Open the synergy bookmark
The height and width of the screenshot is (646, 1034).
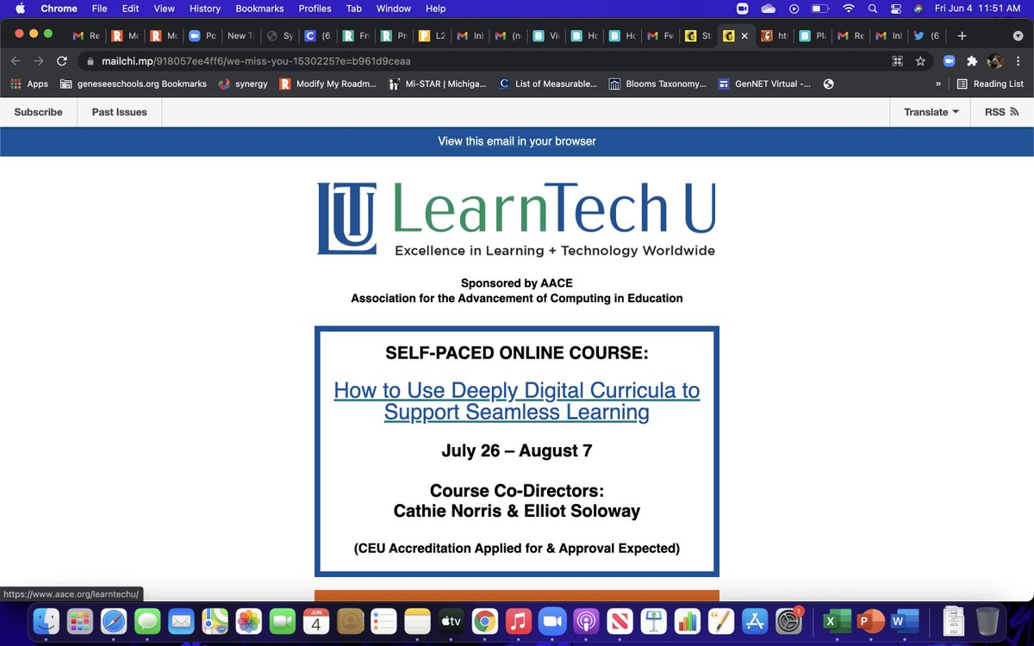pos(243,84)
